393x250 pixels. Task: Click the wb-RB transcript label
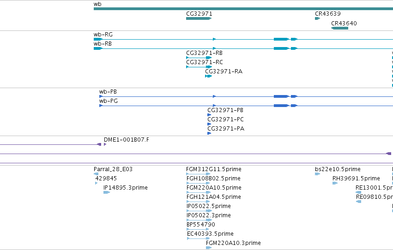(x=103, y=43)
